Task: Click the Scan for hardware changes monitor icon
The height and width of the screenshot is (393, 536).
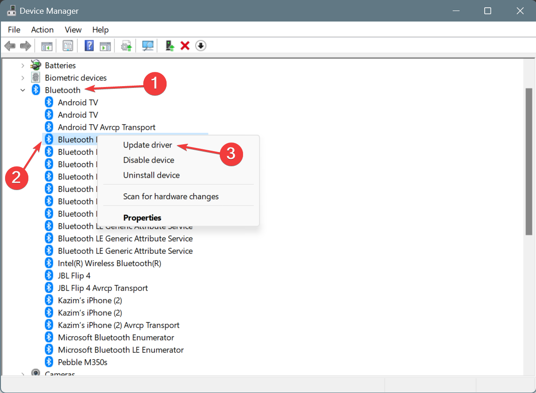Action: 148,46
